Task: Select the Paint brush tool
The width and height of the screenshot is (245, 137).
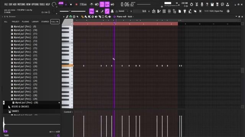Action: [86, 17]
